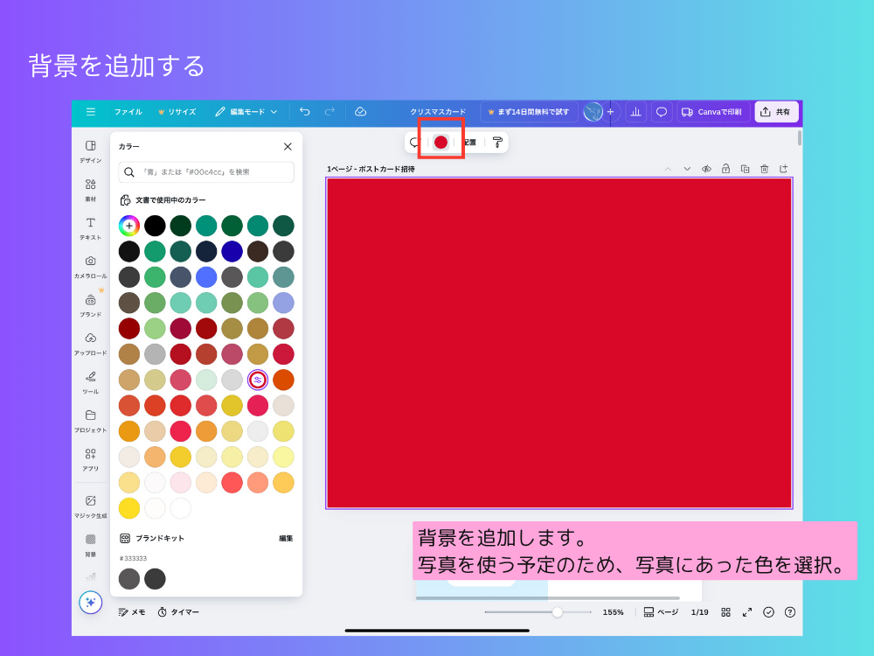This screenshot has width=874, height=656.
Task: Hide the page using the eye toggle
Action: coord(706,169)
